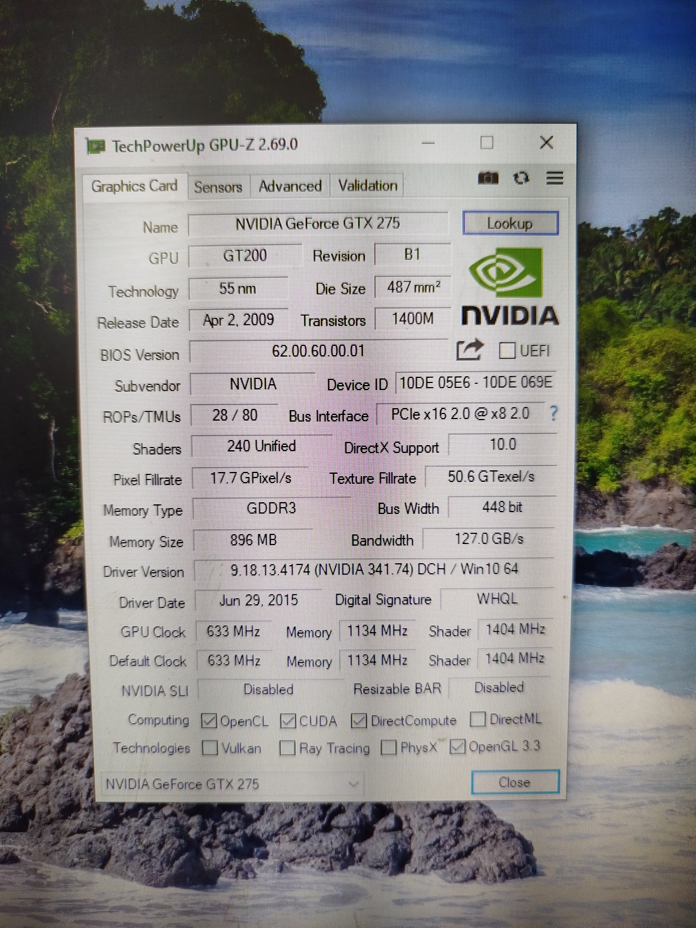Click the Transistors value 1400M
This screenshot has height=928, width=696.
click(412, 319)
